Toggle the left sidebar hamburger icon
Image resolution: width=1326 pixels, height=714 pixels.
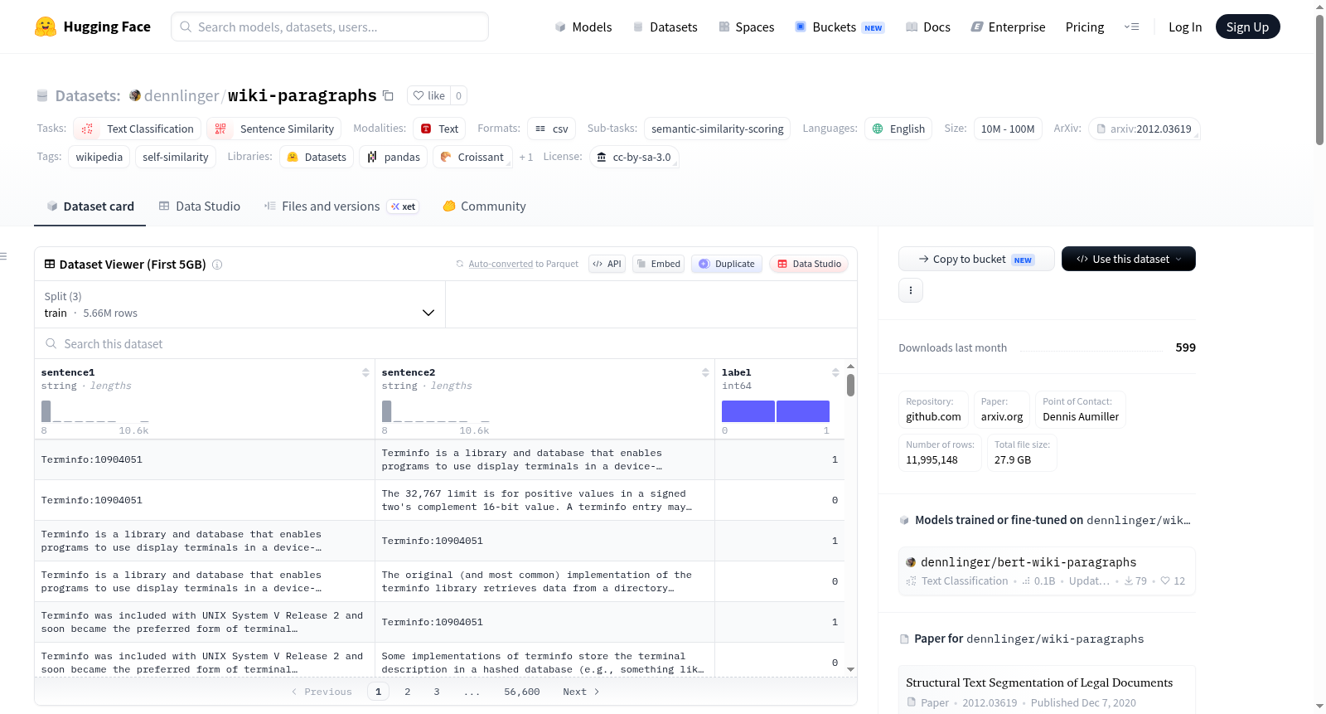coord(3,256)
